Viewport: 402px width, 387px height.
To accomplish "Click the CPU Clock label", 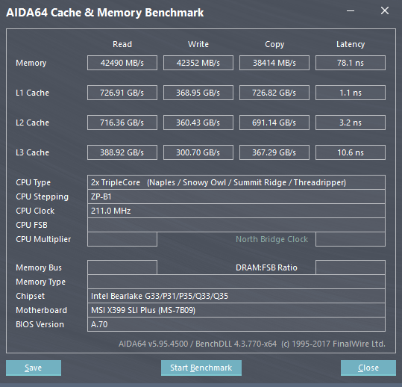I will tap(35, 211).
